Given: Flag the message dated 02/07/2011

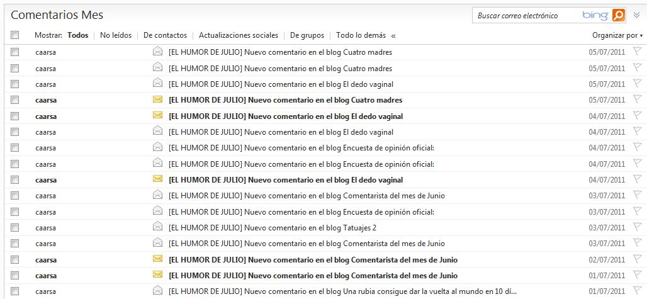Looking at the screenshot, I should point(638,259).
